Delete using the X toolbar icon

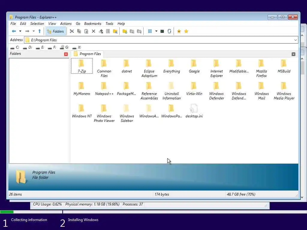point(94,31)
